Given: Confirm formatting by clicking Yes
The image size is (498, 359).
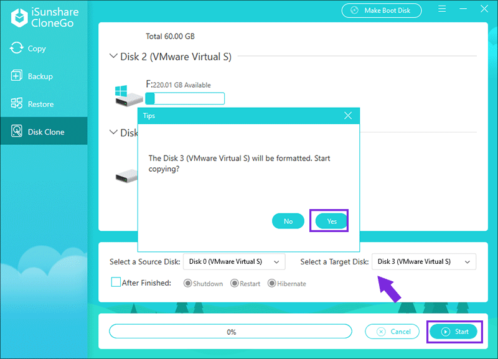Looking at the screenshot, I should point(331,221).
